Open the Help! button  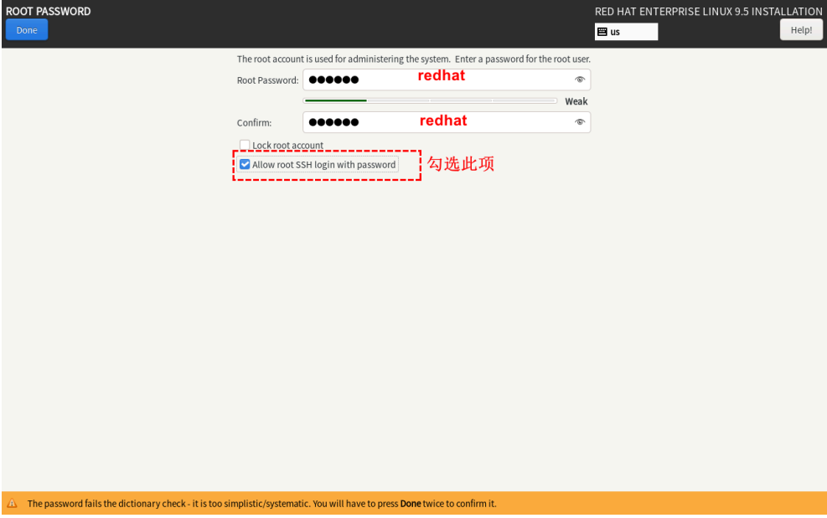801,30
